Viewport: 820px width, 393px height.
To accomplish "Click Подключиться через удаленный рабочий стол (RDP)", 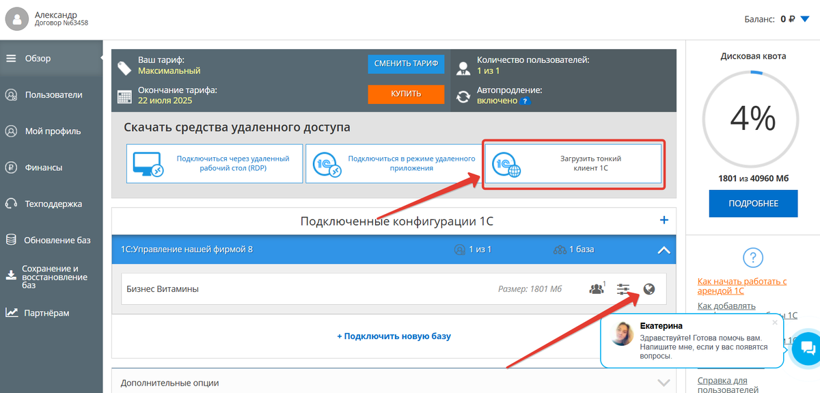I will tap(215, 163).
